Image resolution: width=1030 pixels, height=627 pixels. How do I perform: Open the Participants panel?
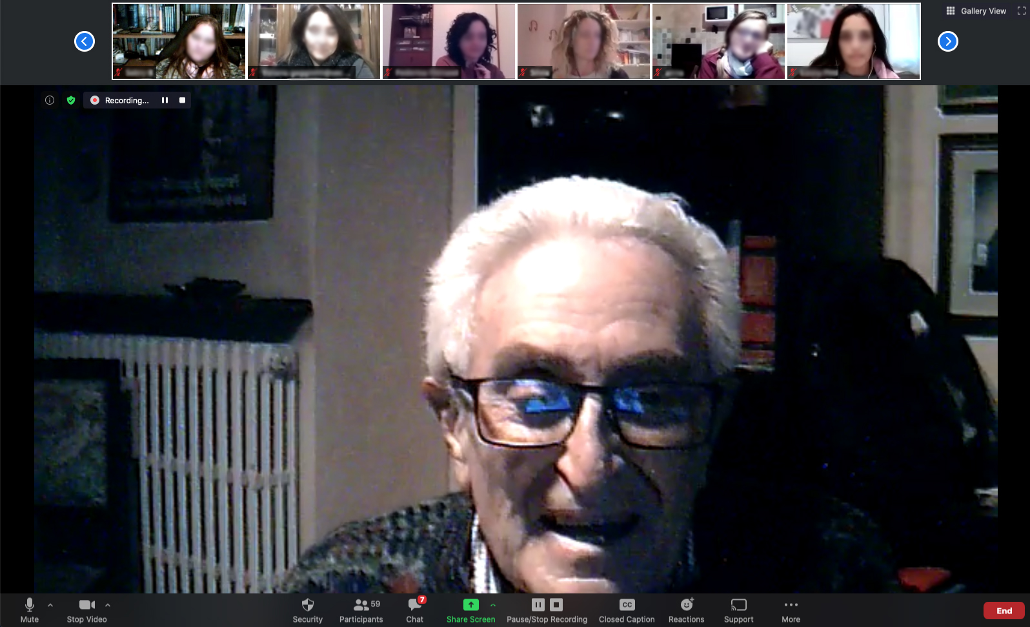tap(361, 610)
